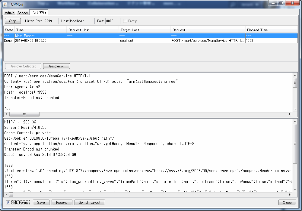Image resolution: width=302 pixels, height=211 pixels.
Task: Click the request pane vertical scrollbar thumb
Action: [295, 83]
